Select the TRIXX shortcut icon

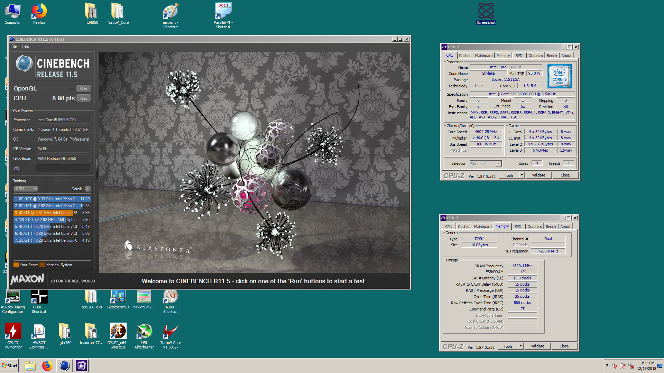coord(170,302)
